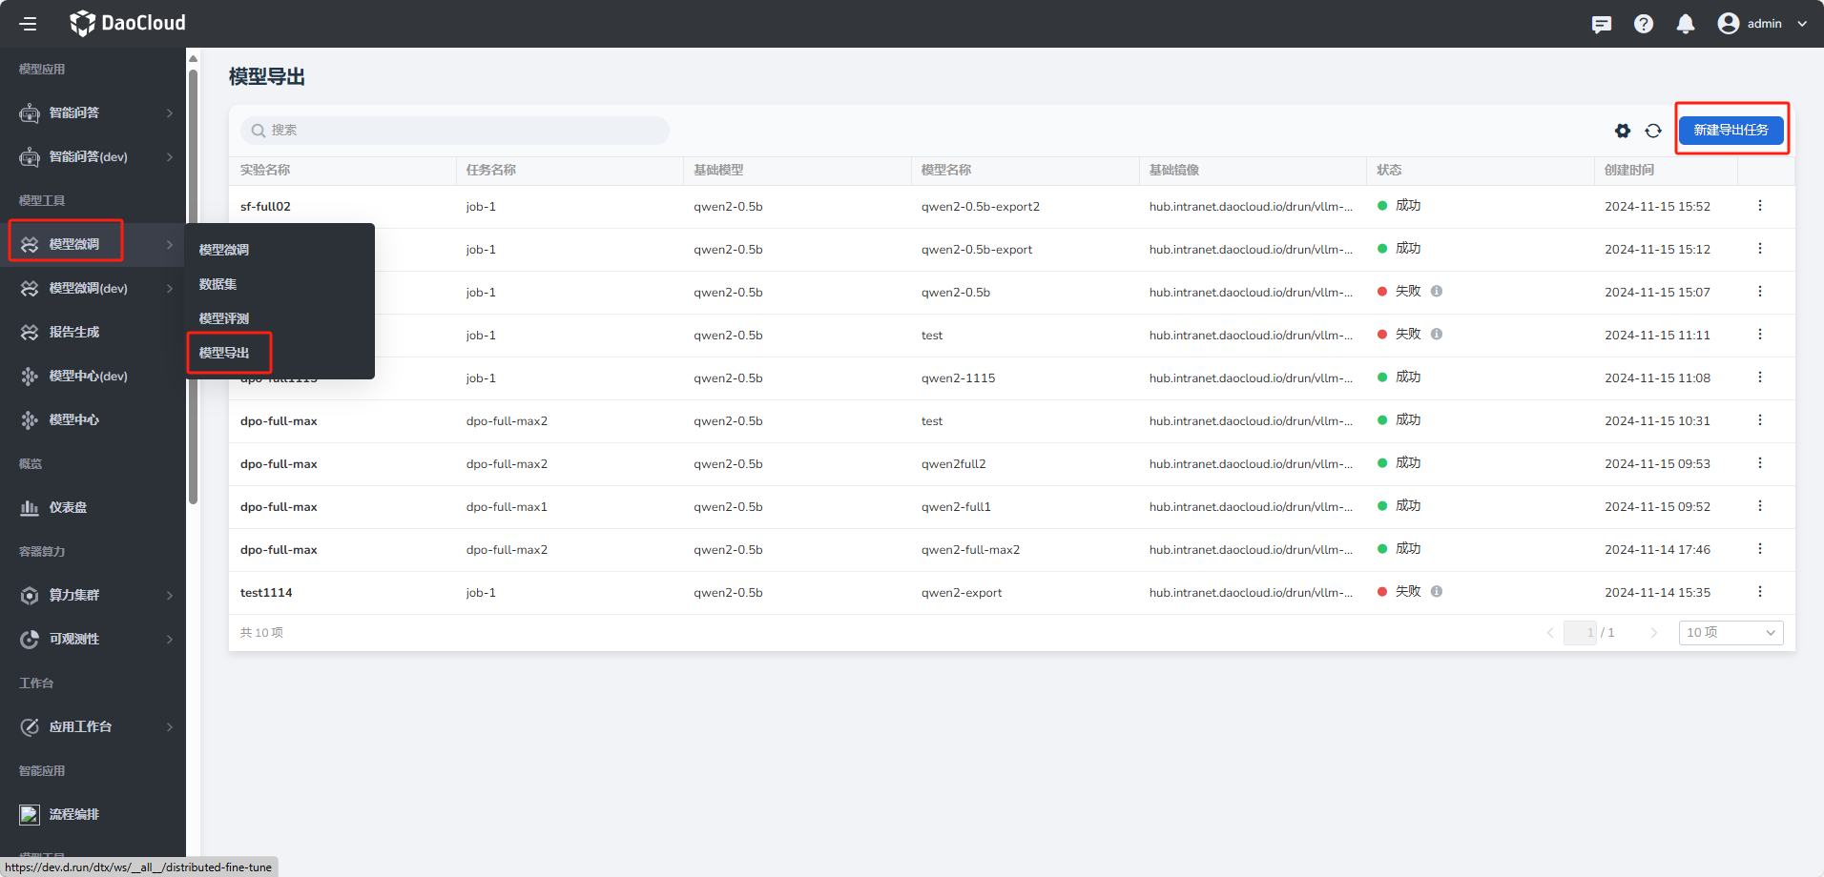Open 流程编排 sidebar item
This screenshot has width=1824, height=877.
point(74,814)
